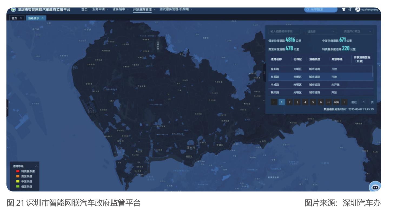The image size is (394, 216).
Task: Select pagination page 4
Action: [x=305, y=102]
